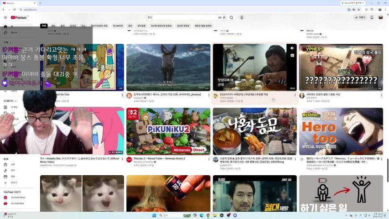Open the Hero too music video title
Viewport: 389px width, 219px height.
point(342,160)
